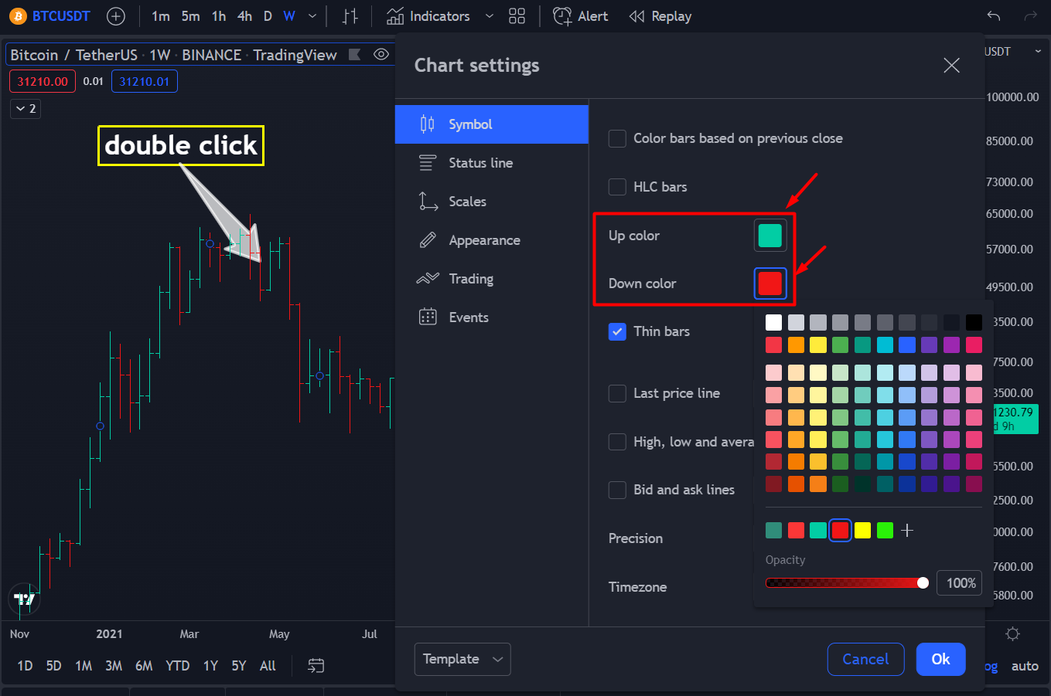Set range to 5D
Image resolution: width=1051 pixels, height=696 pixels.
pos(53,665)
